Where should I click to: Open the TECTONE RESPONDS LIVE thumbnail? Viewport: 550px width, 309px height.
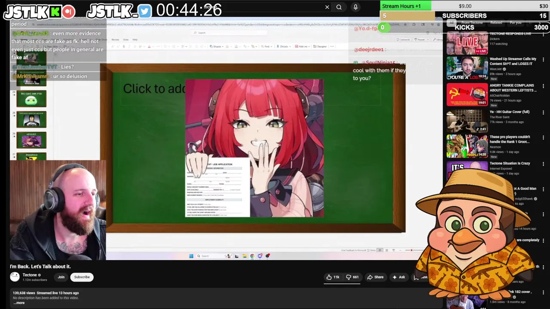pos(467,43)
